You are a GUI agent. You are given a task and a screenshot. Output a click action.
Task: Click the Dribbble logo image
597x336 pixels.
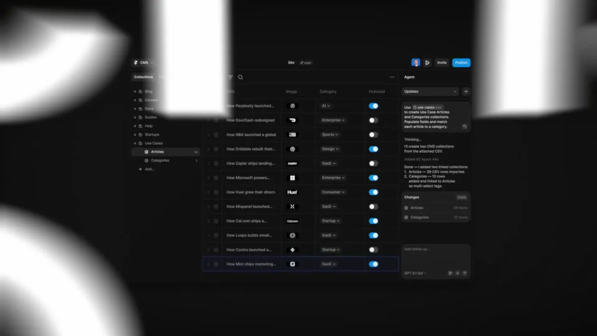[293, 149]
